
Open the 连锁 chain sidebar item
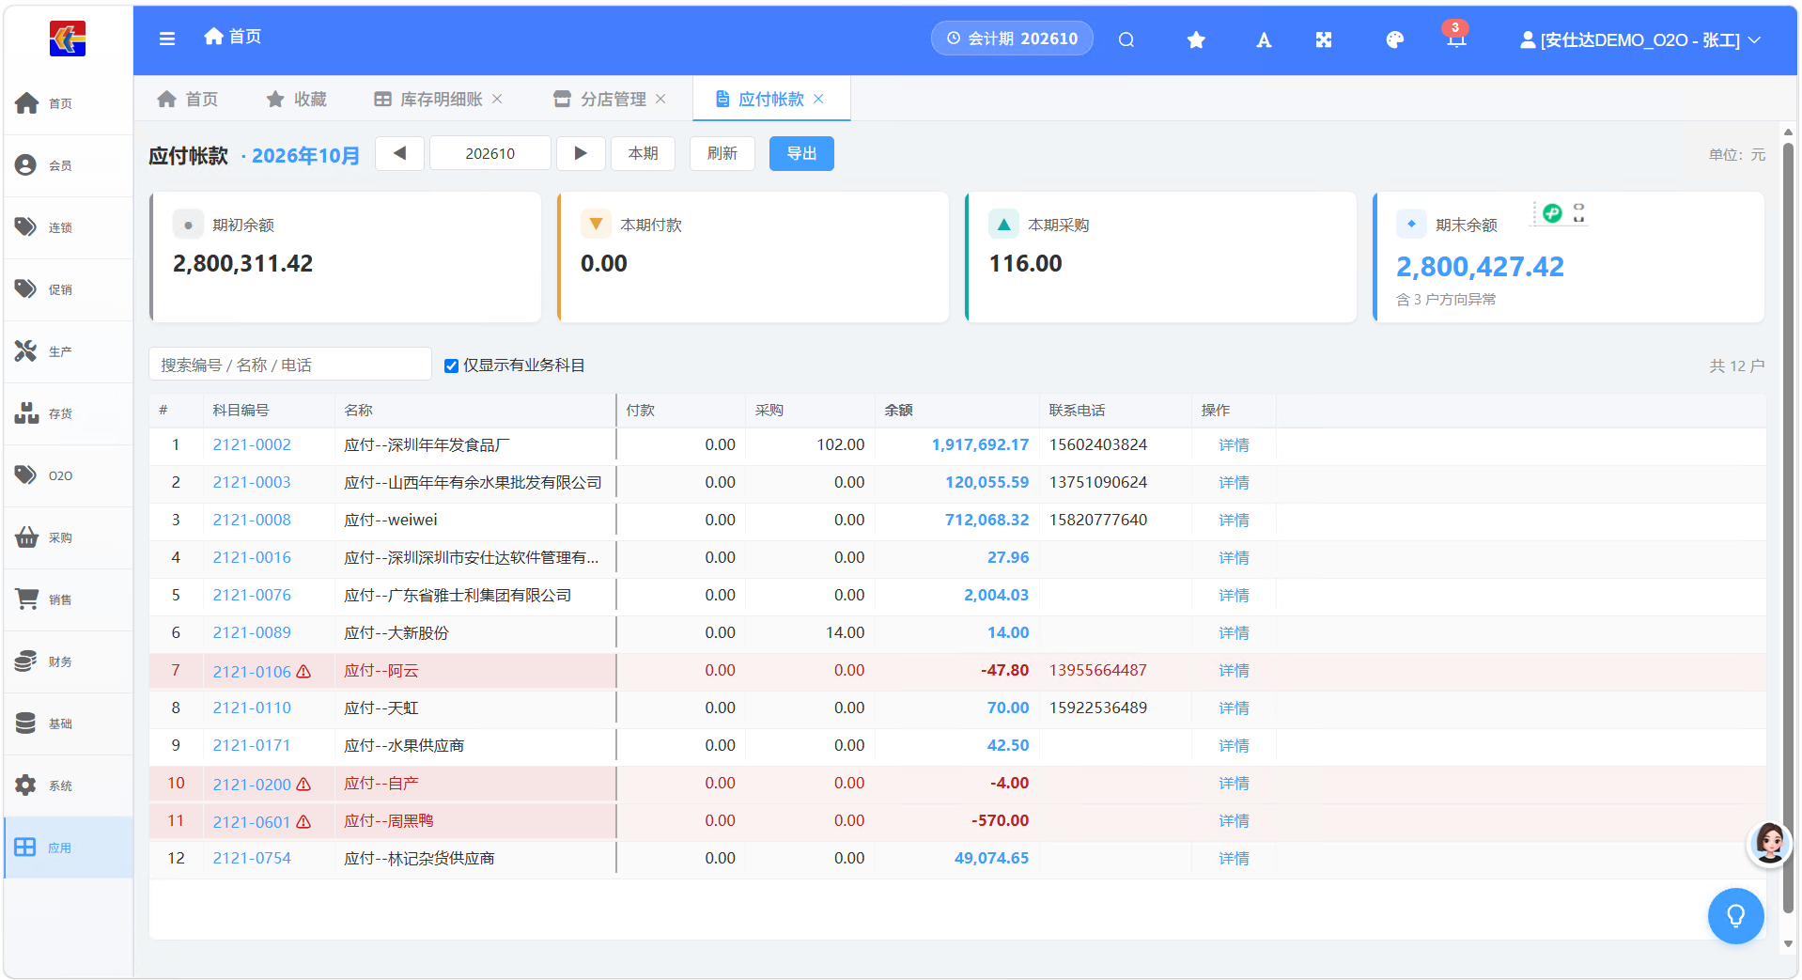(x=66, y=227)
